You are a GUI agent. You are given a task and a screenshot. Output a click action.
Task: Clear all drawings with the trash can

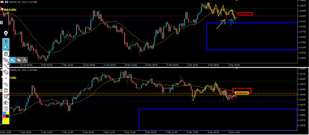click(x=6, y=90)
